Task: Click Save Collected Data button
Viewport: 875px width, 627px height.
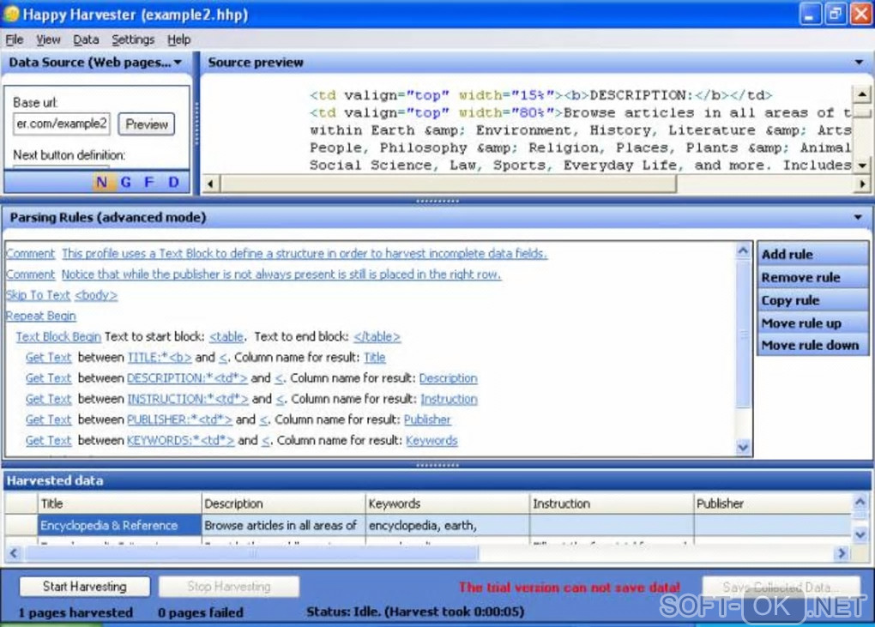Action: (x=780, y=587)
